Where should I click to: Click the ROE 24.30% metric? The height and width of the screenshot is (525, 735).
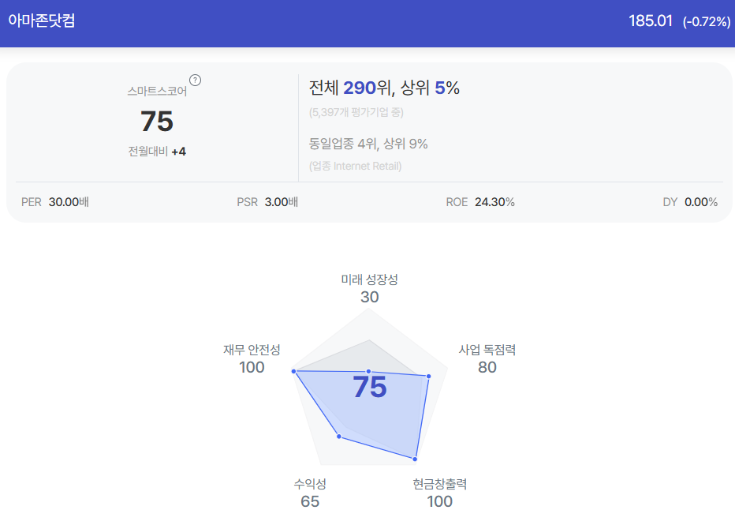click(480, 202)
